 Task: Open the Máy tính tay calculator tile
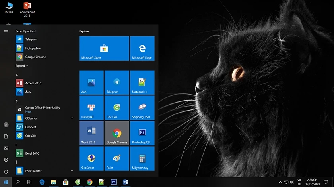(142, 158)
